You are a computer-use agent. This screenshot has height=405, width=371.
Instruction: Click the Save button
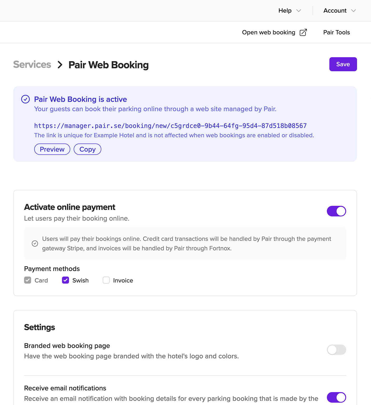pyautogui.click(x=343, y=64)
